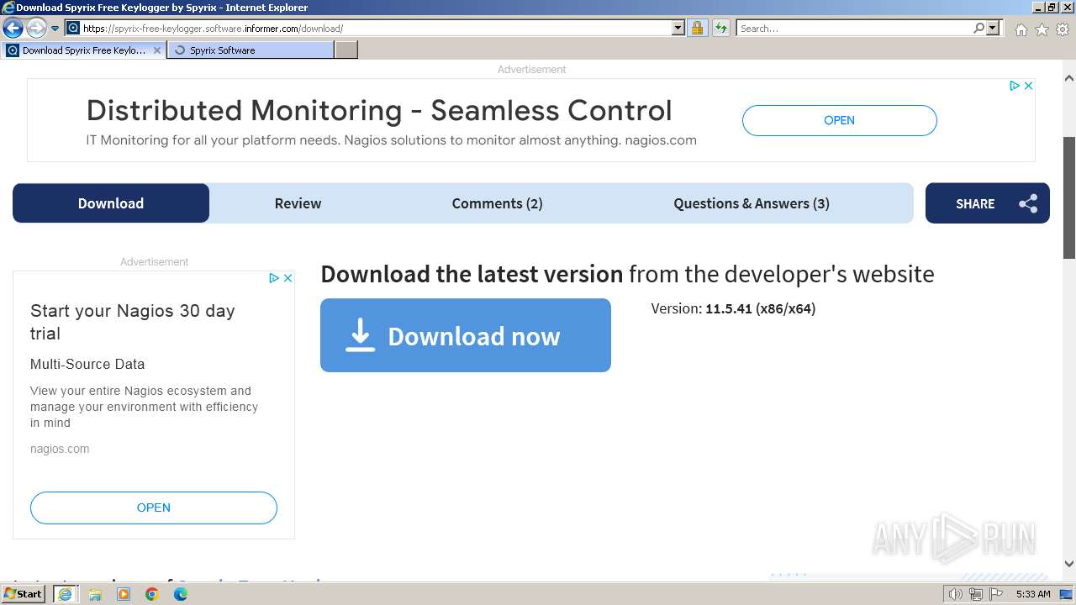Open the Windows Start menu
1076x605 pixels.
pyautogui.click(x=24, y=593)
